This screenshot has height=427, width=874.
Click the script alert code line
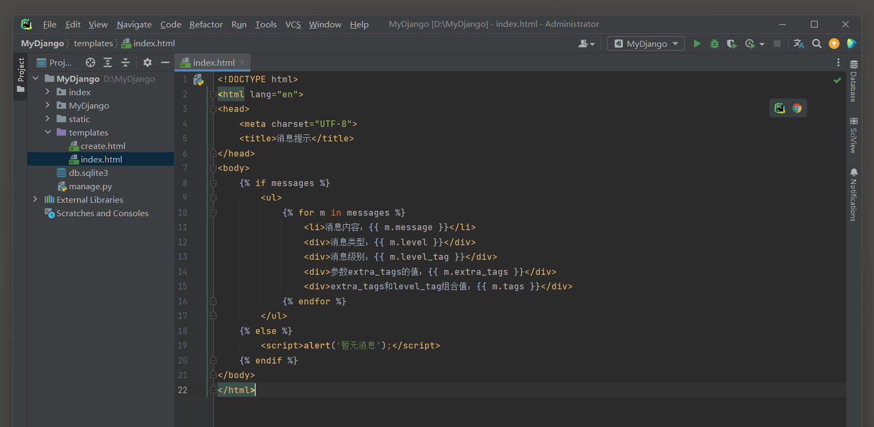click(x=350, y=346)
